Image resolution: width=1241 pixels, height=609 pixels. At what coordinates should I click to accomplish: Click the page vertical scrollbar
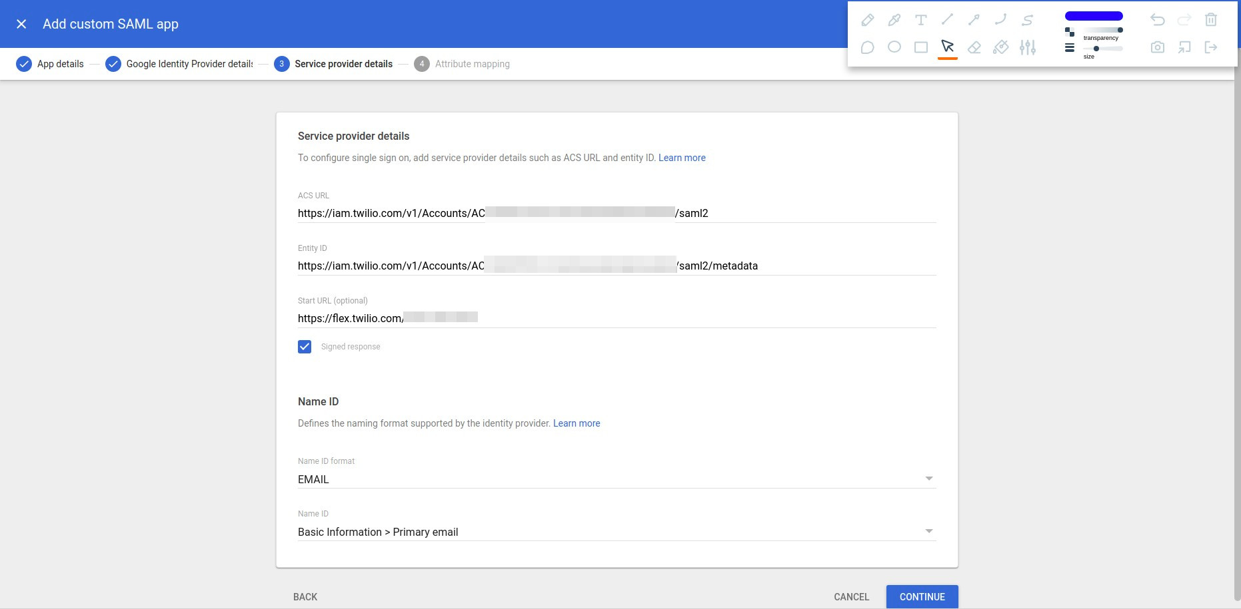[x=1236, y=333]
